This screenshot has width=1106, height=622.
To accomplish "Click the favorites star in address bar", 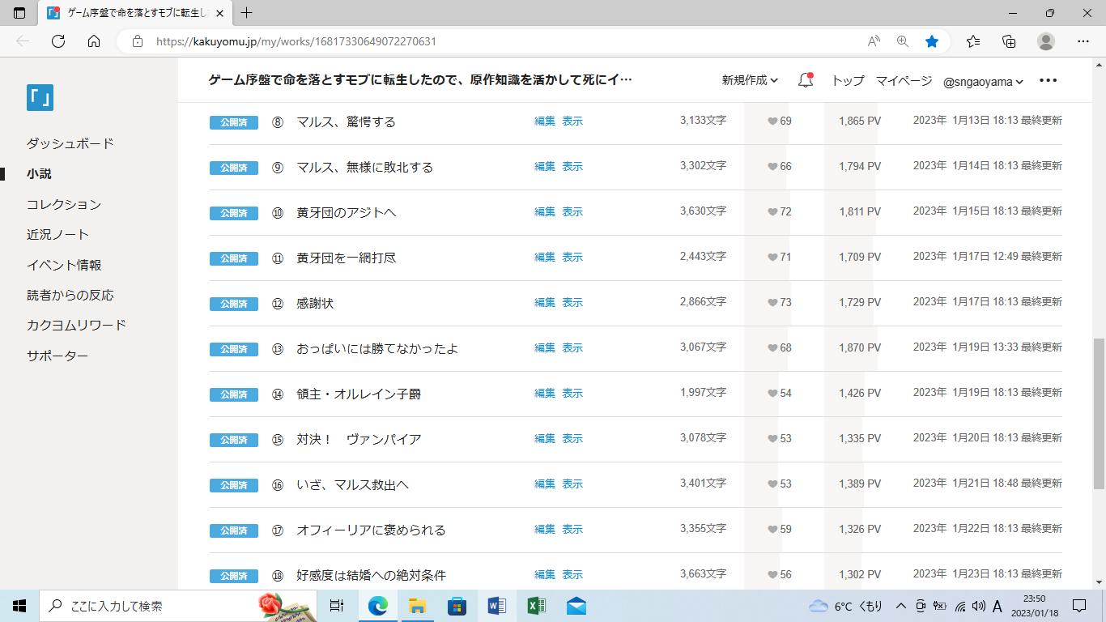I will click(932, 41).
